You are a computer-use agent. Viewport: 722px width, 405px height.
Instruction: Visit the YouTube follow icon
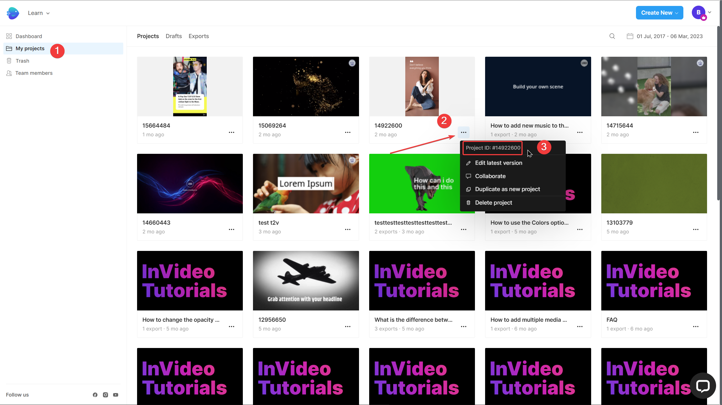[116, 395]
